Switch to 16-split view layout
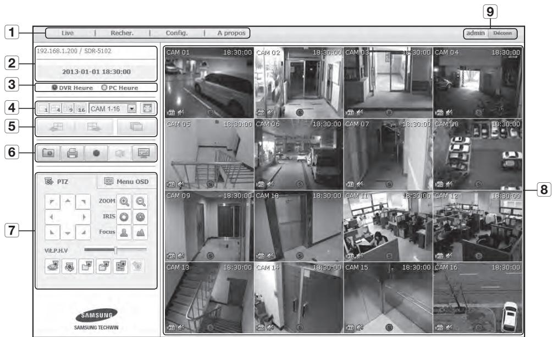 pyautogui.click(x=81, y=108)
